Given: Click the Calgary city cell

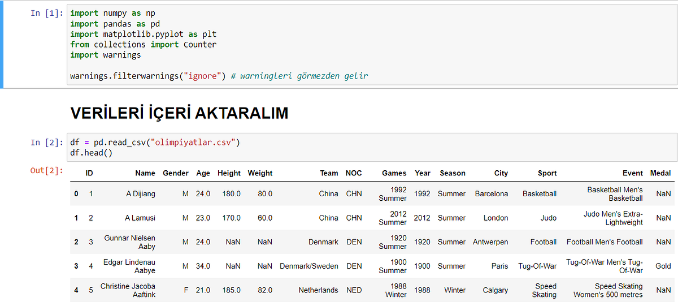Looking at the screenshot, I should pyautogui.click(x=496, y=290).
